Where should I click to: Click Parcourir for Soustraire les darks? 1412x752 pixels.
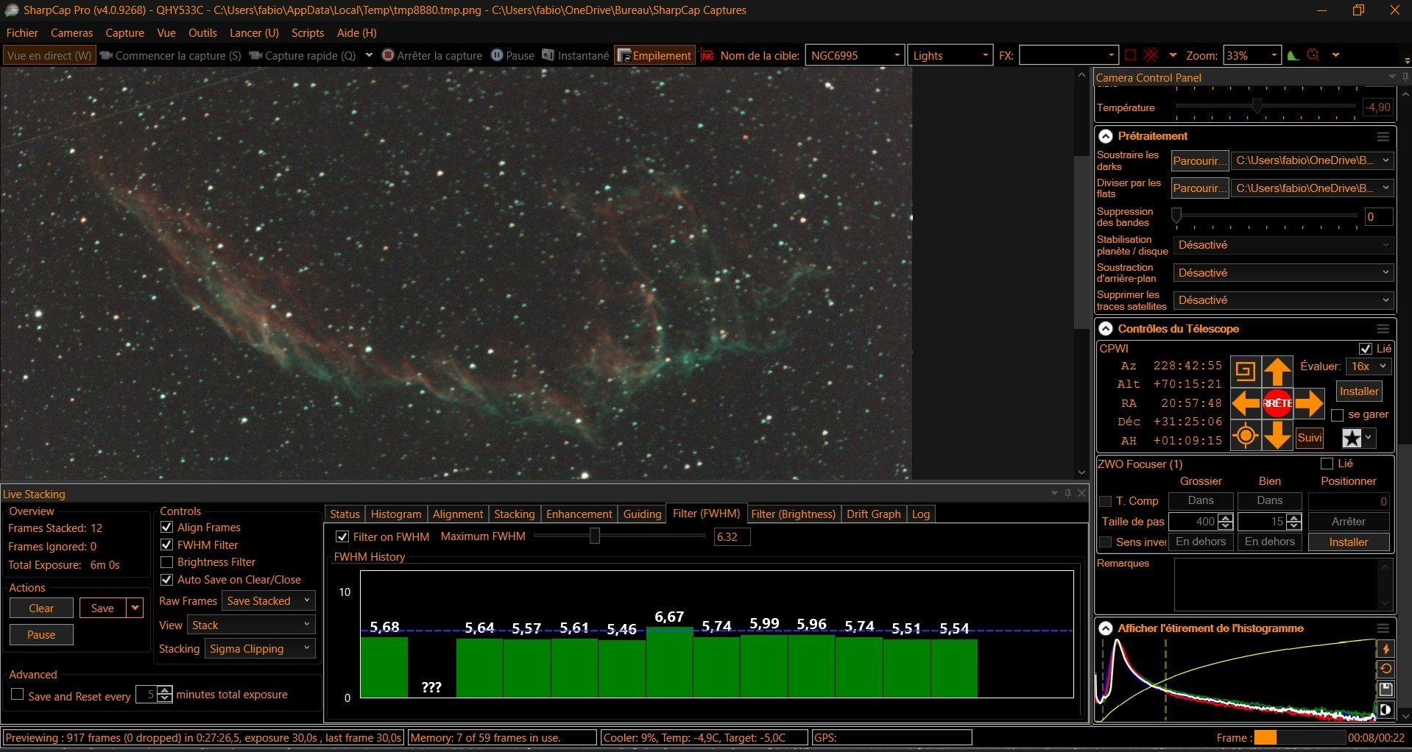click(x=1199, y=161)
